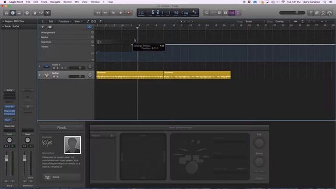Toggle the purple Count-in button
This screenshot has width=336, height=189.
point(232,13)
